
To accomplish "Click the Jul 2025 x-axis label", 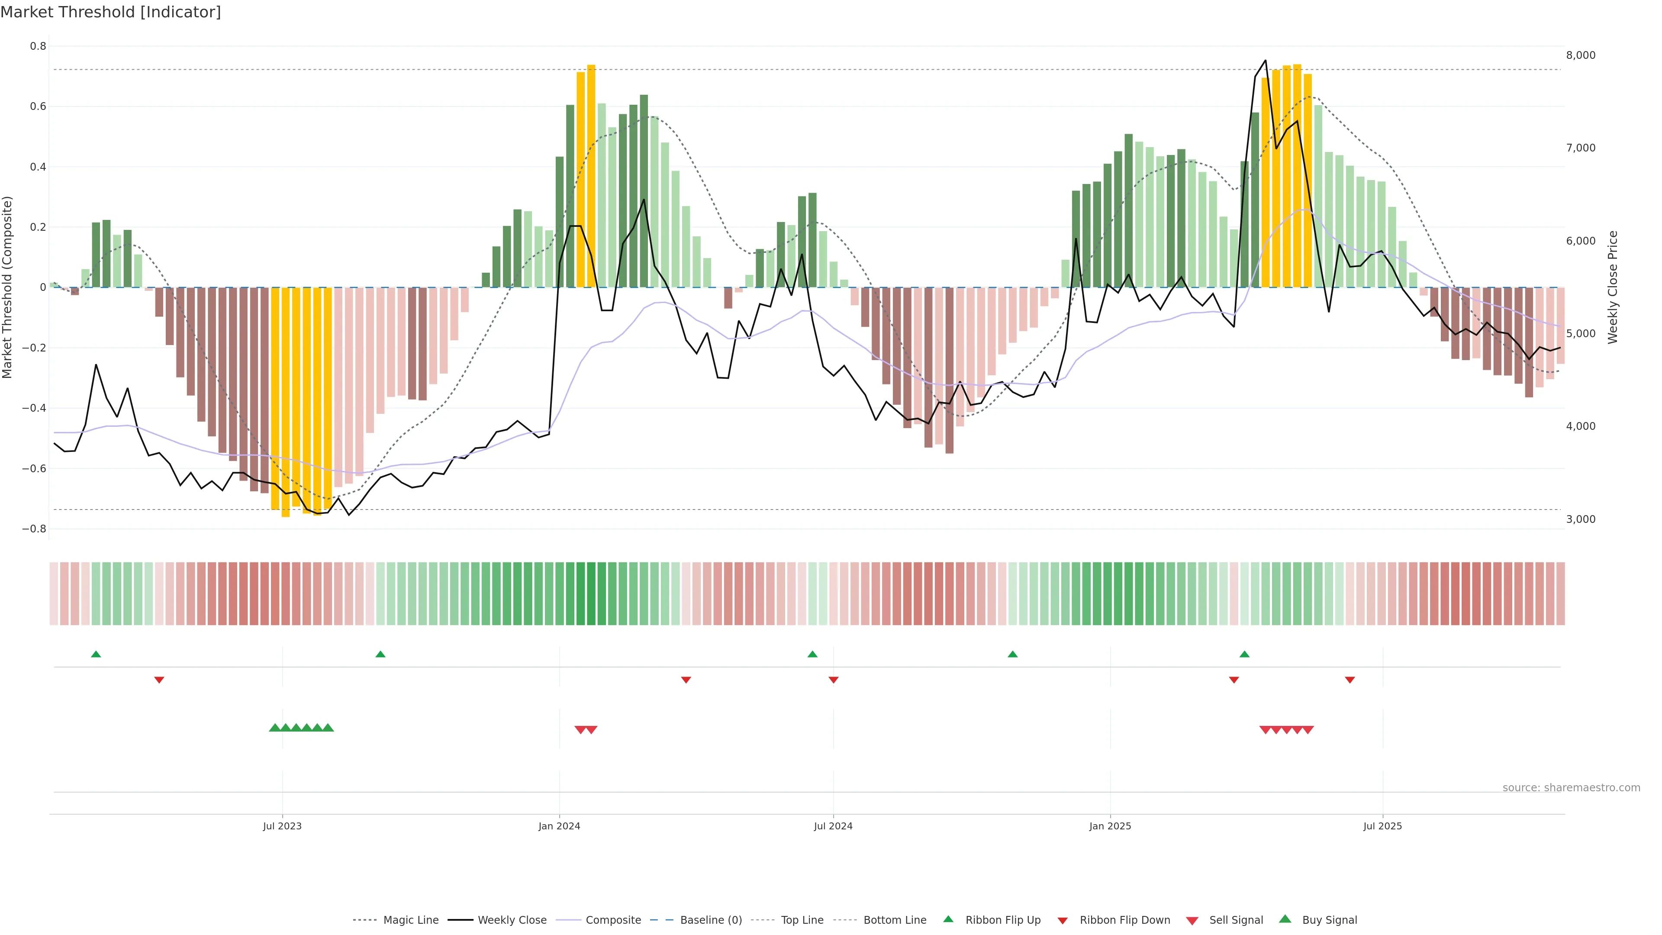I will 1382,826.
